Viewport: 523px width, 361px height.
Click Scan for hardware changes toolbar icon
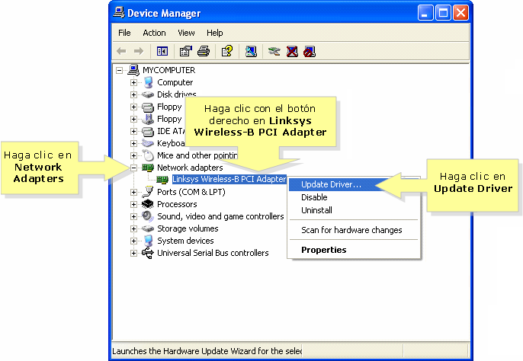[251, 51]
